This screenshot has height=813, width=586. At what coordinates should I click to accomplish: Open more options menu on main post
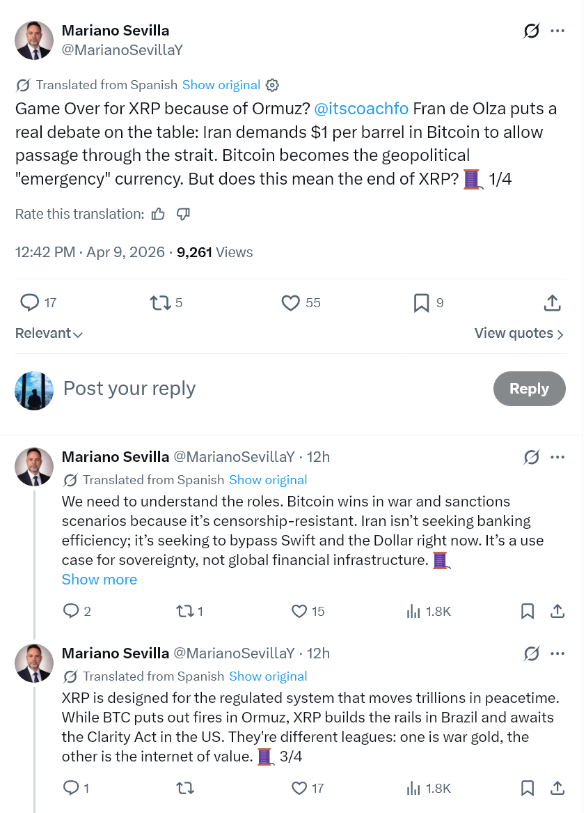tap(557, 31)
